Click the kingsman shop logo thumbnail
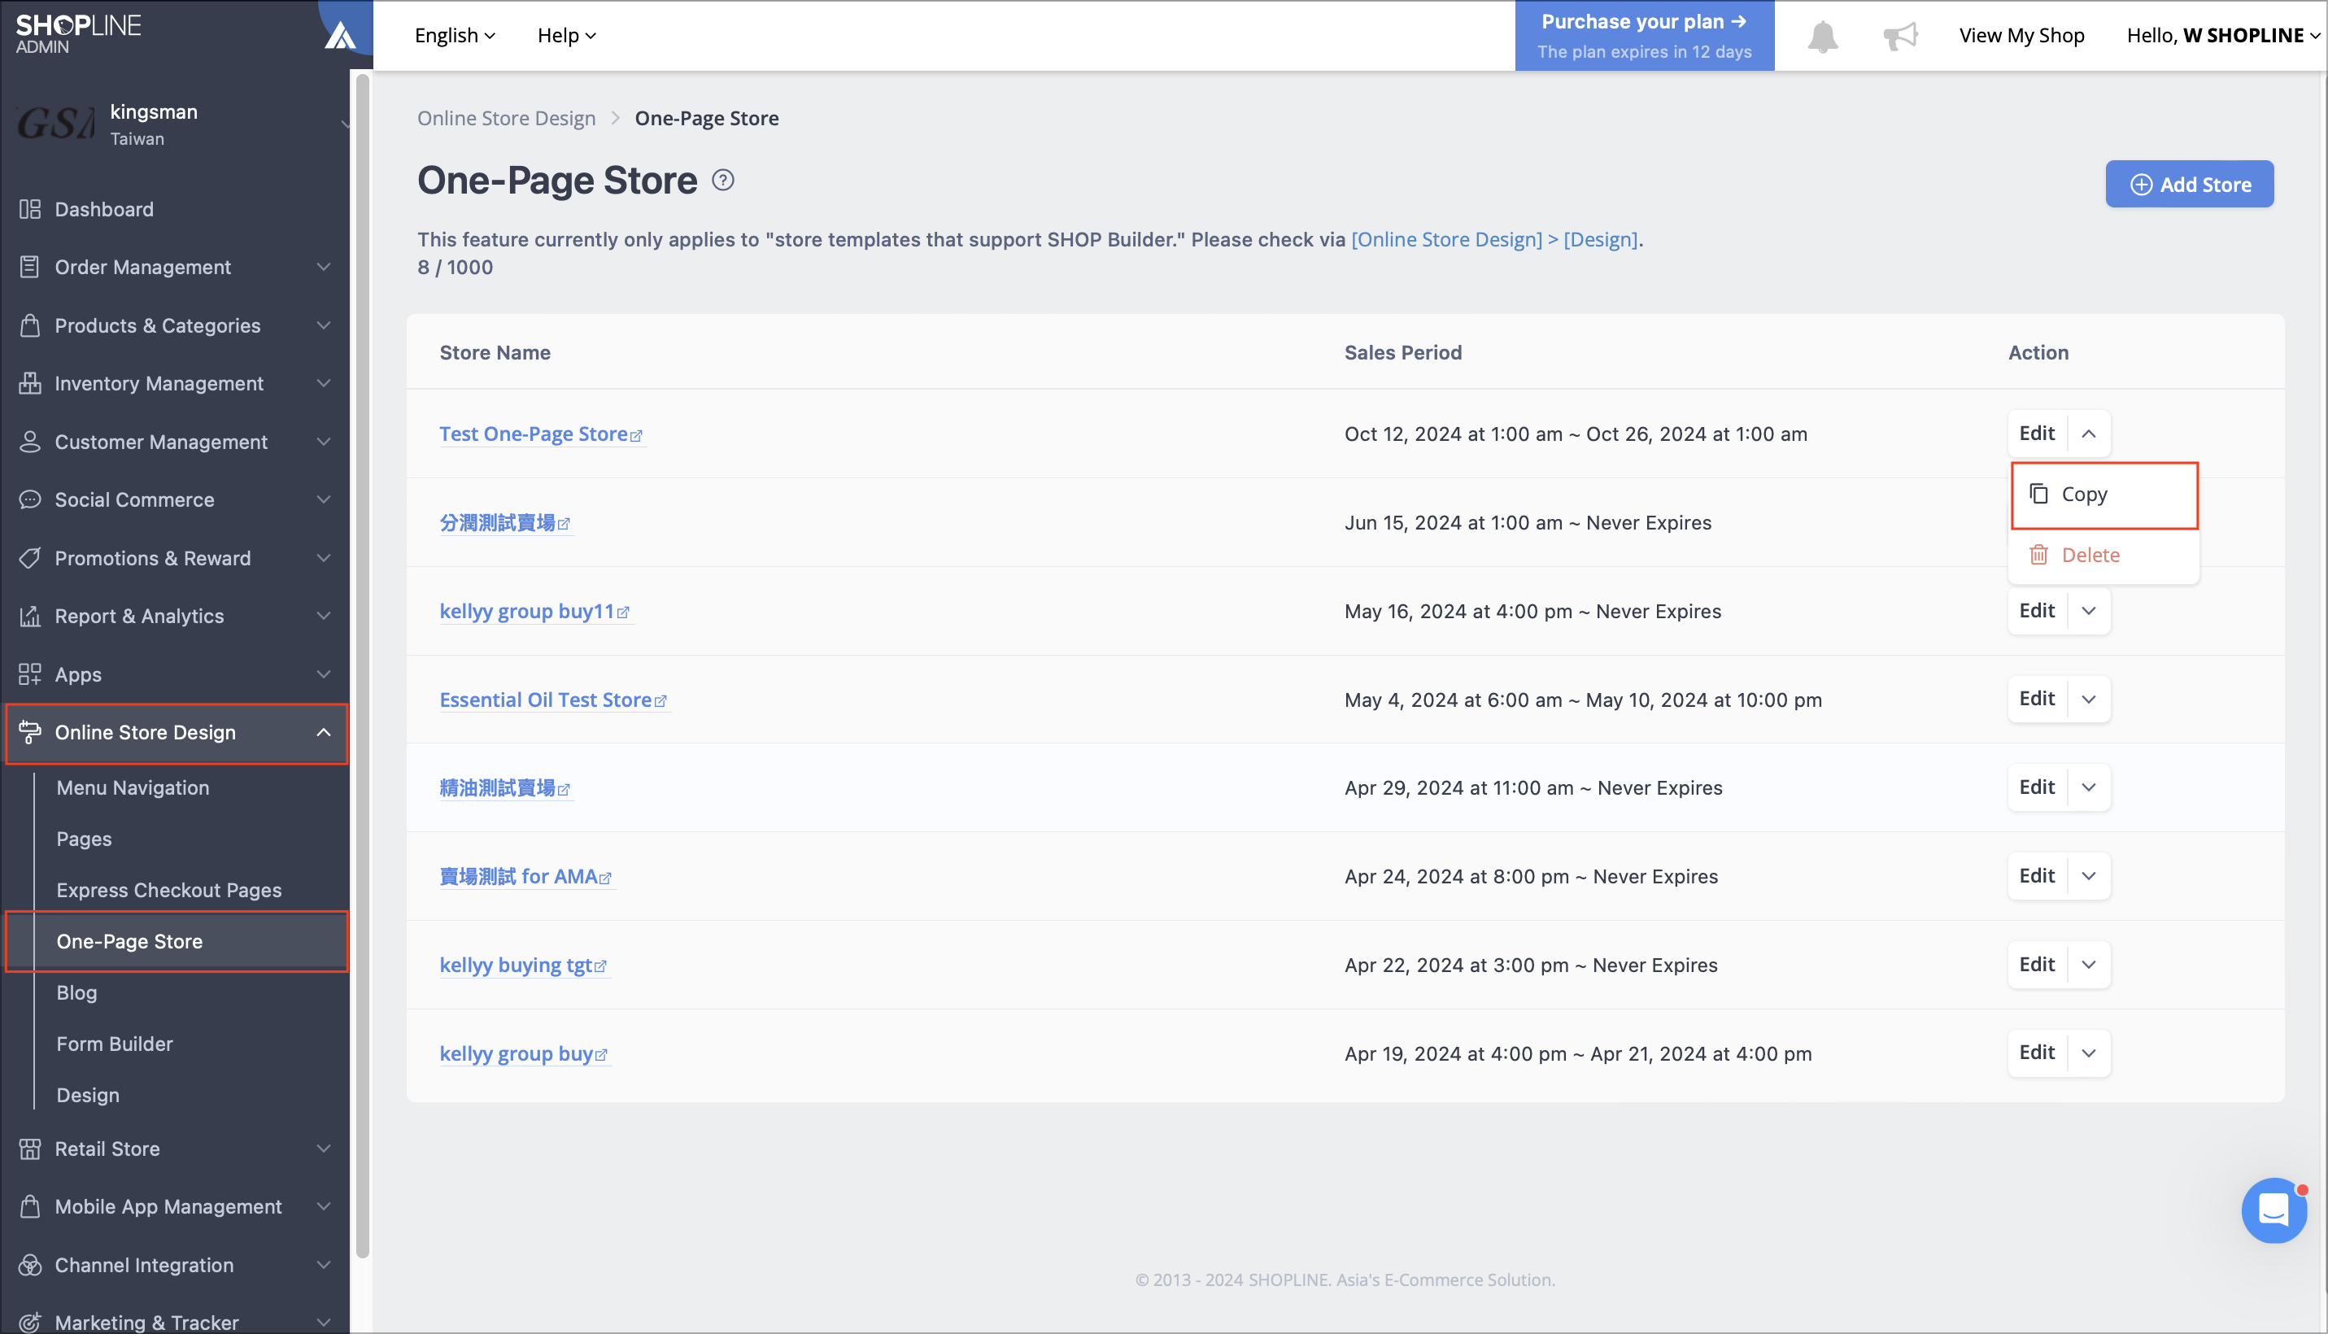The height and width of the screenshot is (1334, 2328). [x=55, y=124]
